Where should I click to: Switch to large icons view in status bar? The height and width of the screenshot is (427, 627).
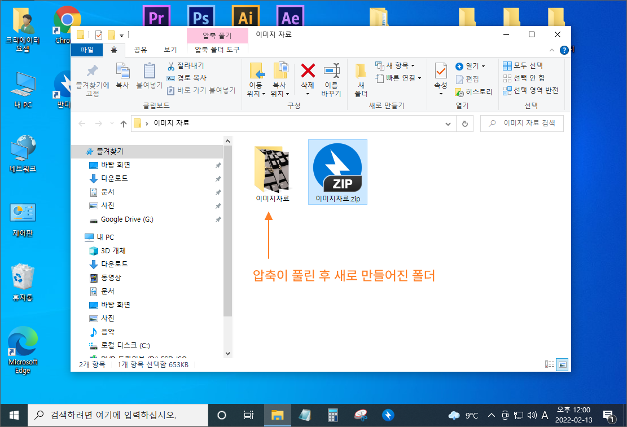pyautogui.click(x=562, y=364)
